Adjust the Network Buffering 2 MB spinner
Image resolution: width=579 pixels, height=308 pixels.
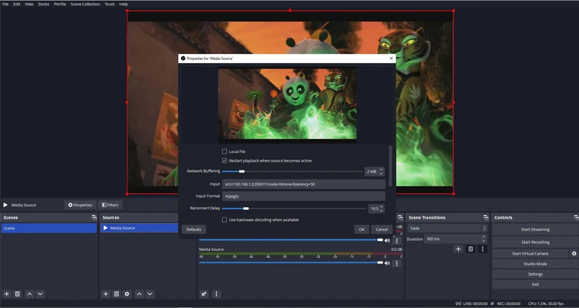pyautogui.click(x=381, y=171)
